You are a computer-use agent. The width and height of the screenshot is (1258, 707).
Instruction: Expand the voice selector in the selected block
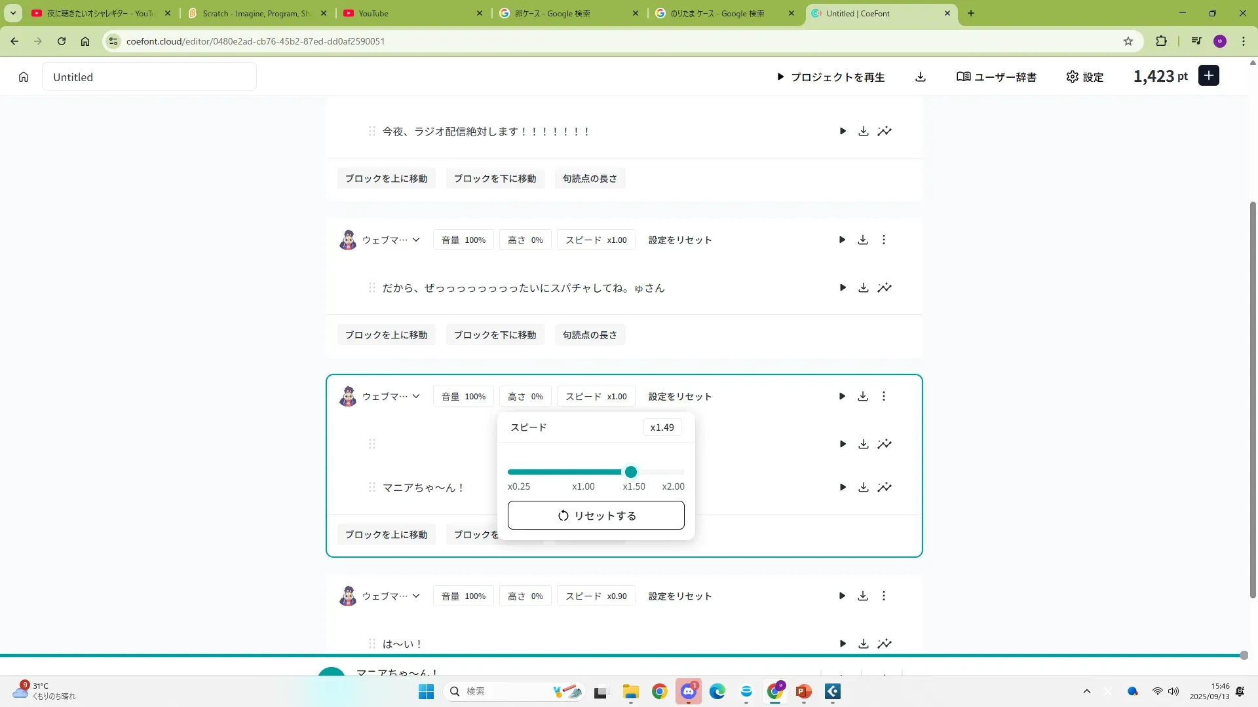(x=415, y=396)
